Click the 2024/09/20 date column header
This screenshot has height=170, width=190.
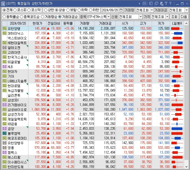[x=18, y=23]
